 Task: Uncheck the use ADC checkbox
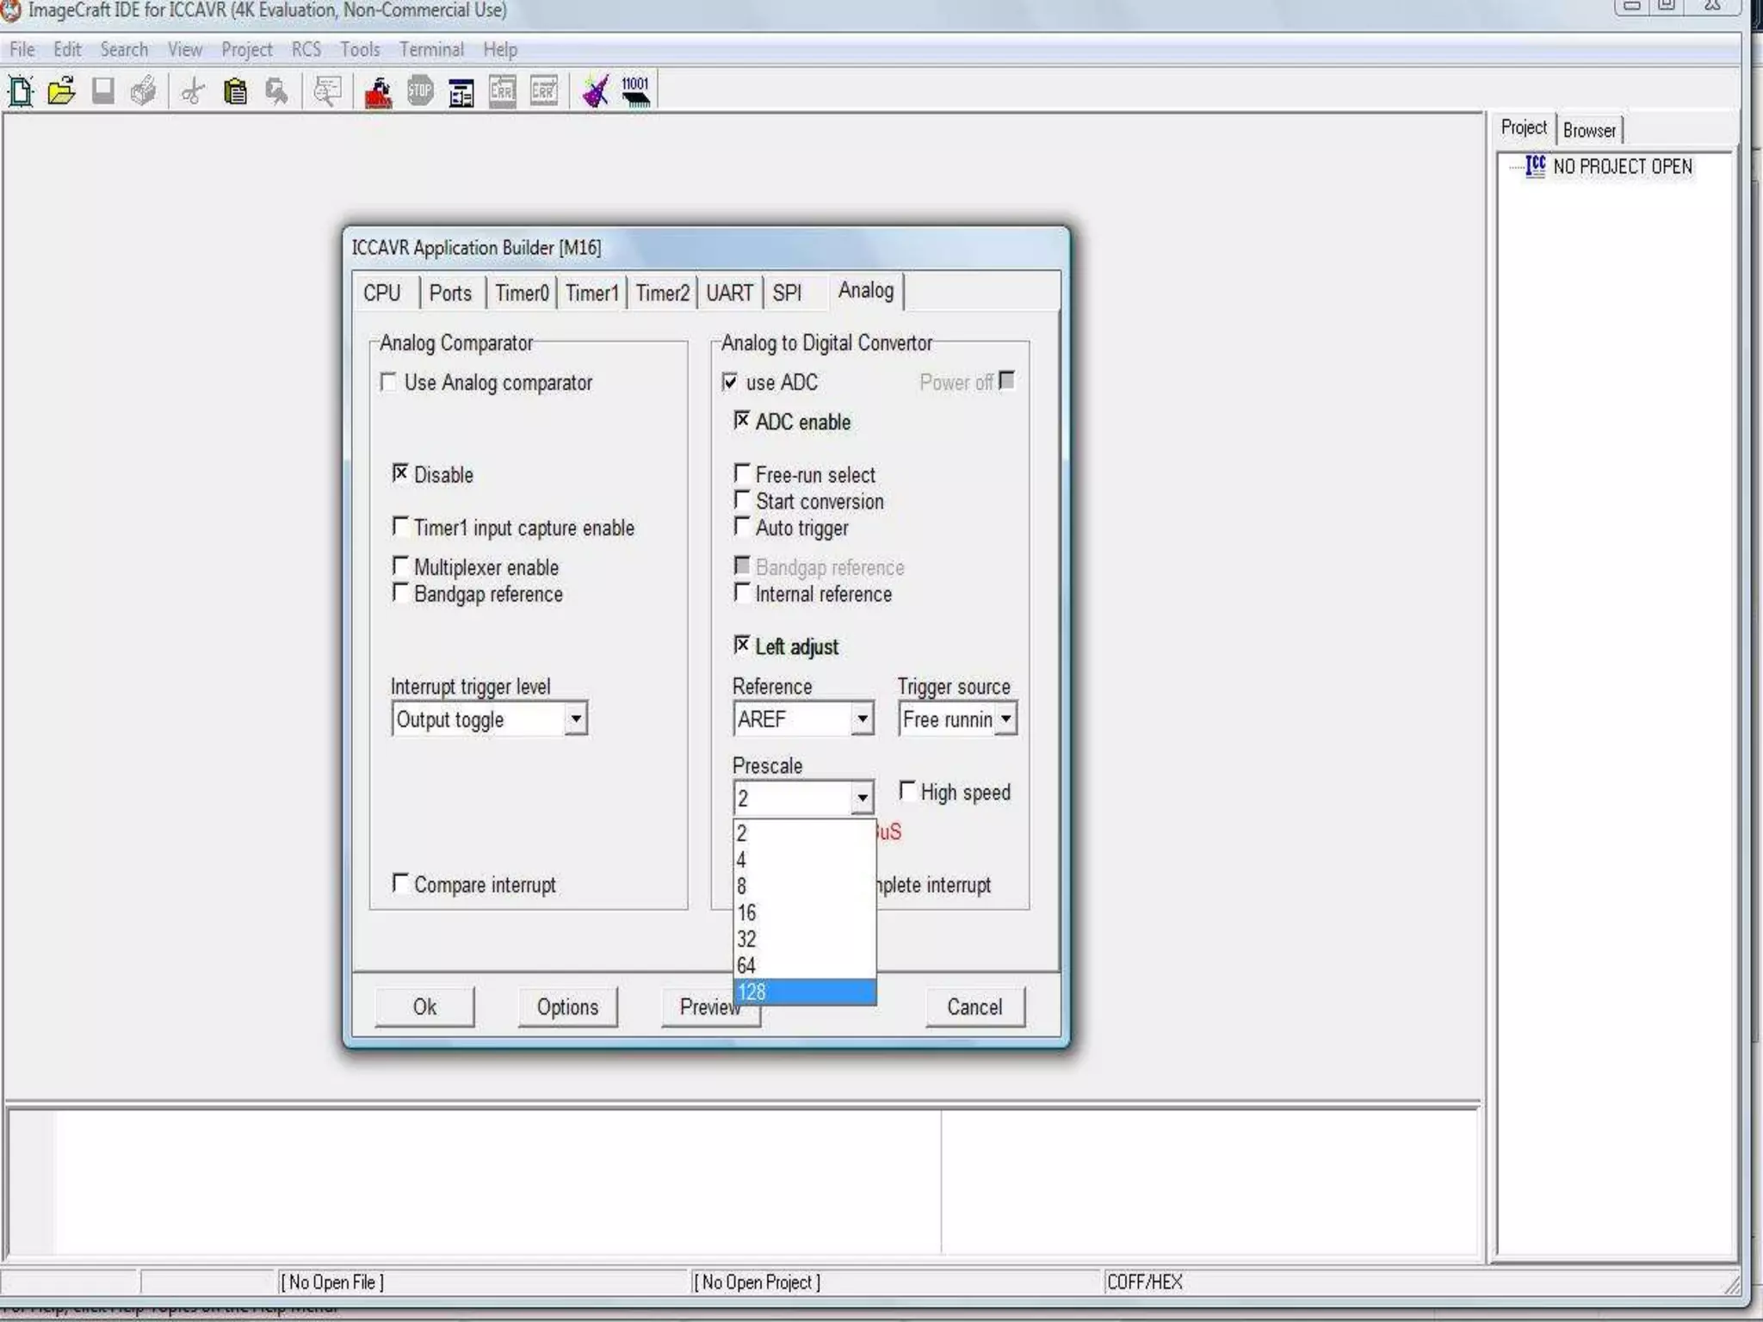[x=730, y=381]
